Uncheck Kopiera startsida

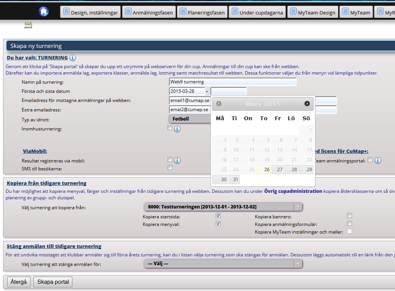coord(218,216)
